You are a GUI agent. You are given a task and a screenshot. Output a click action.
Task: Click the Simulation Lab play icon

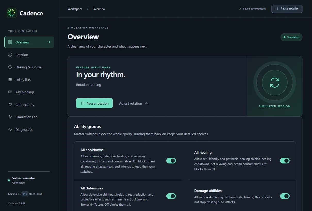coord(10,117)
